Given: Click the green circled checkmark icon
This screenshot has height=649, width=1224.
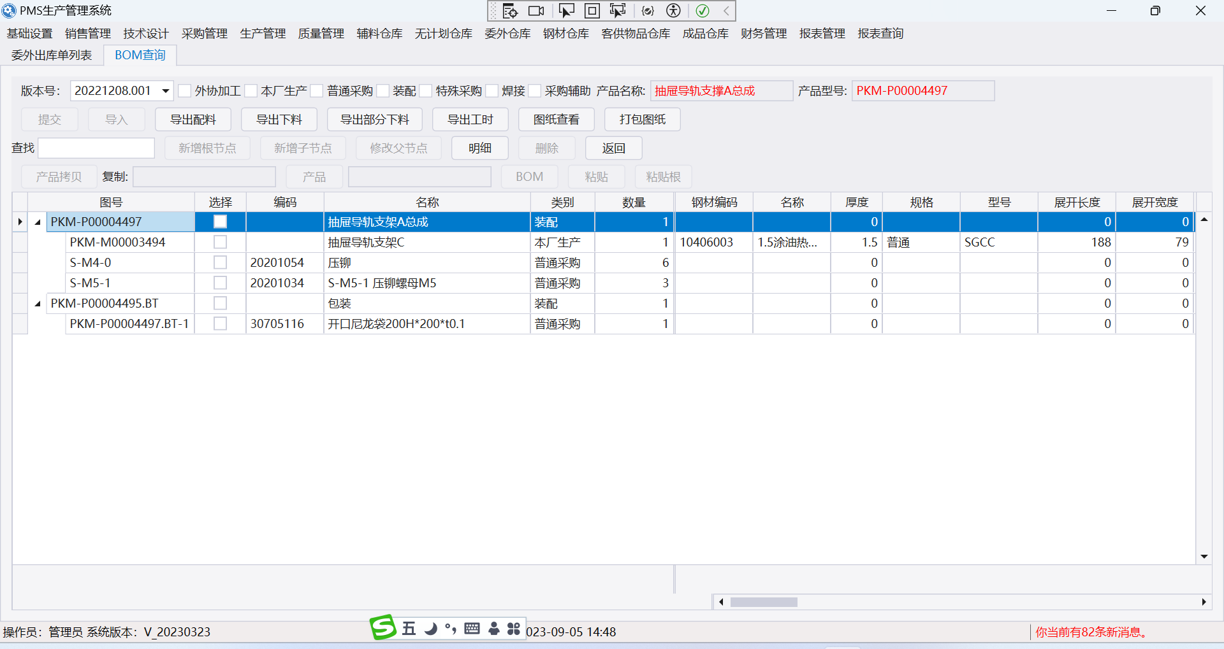Looking at the screenshot, I should (x=703, y=11).
